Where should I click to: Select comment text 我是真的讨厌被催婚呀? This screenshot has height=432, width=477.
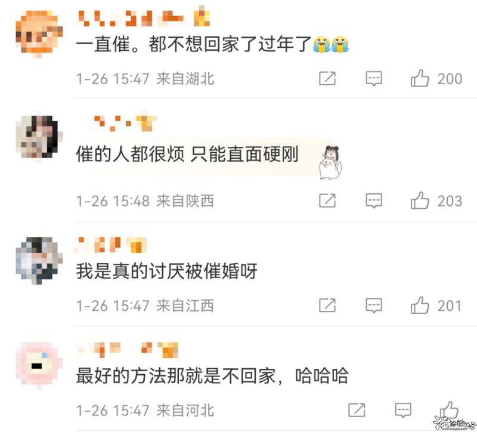click(x=166, y=271)
